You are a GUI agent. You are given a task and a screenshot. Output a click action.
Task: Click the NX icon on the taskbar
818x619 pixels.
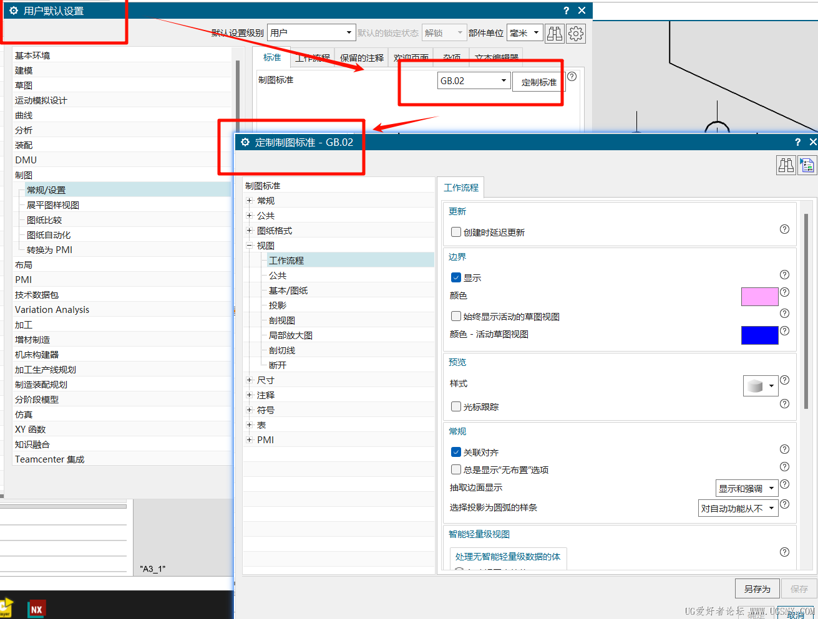(37, 609)
